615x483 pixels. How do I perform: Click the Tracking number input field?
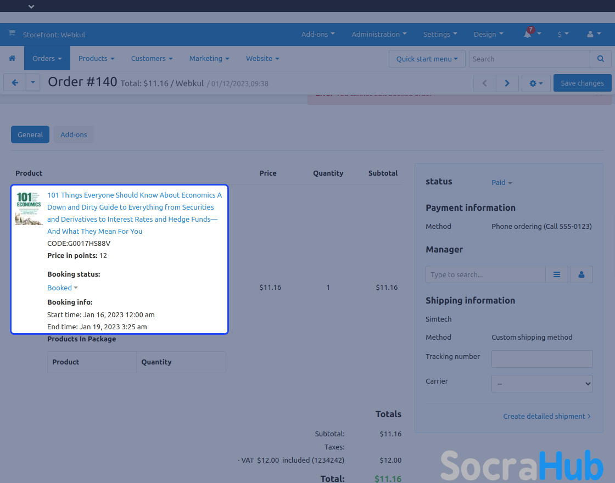tap(542, 359)
